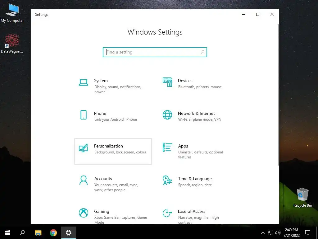The height and width of the screenshot is (239, 318).
Task: Open taskbar search
Action: (x=22, y=233)
